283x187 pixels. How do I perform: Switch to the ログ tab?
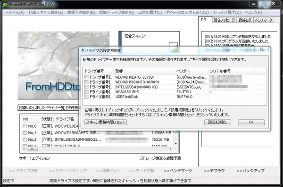(204, 20)
